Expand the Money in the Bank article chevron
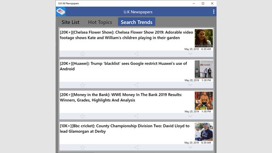 (190, 116)
